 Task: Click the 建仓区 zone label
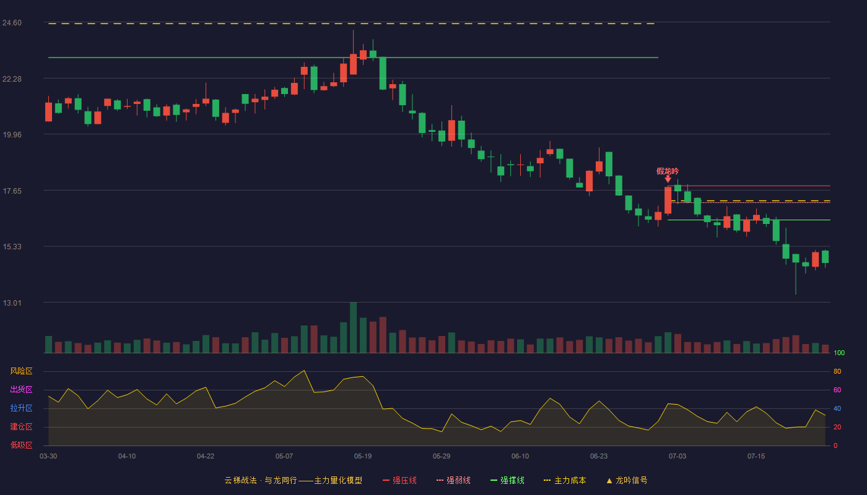pos(21,427)
